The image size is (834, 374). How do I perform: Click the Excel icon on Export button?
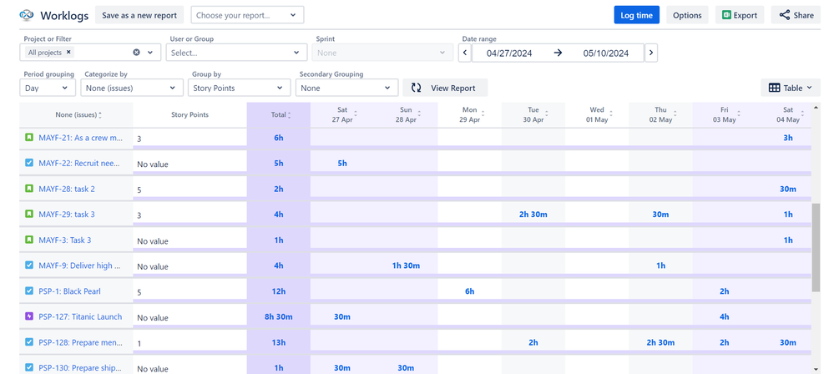(726, 15)
